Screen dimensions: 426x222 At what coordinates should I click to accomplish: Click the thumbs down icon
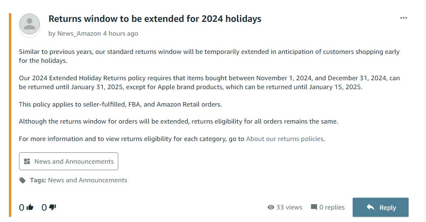click(x=53, y=207)
